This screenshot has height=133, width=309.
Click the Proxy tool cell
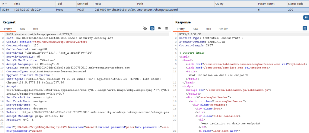tap(59, 9)
